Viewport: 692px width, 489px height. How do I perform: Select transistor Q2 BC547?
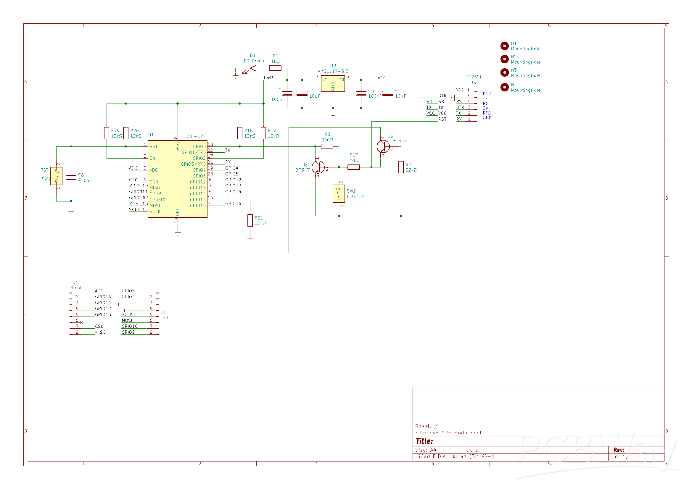point(383,147)
